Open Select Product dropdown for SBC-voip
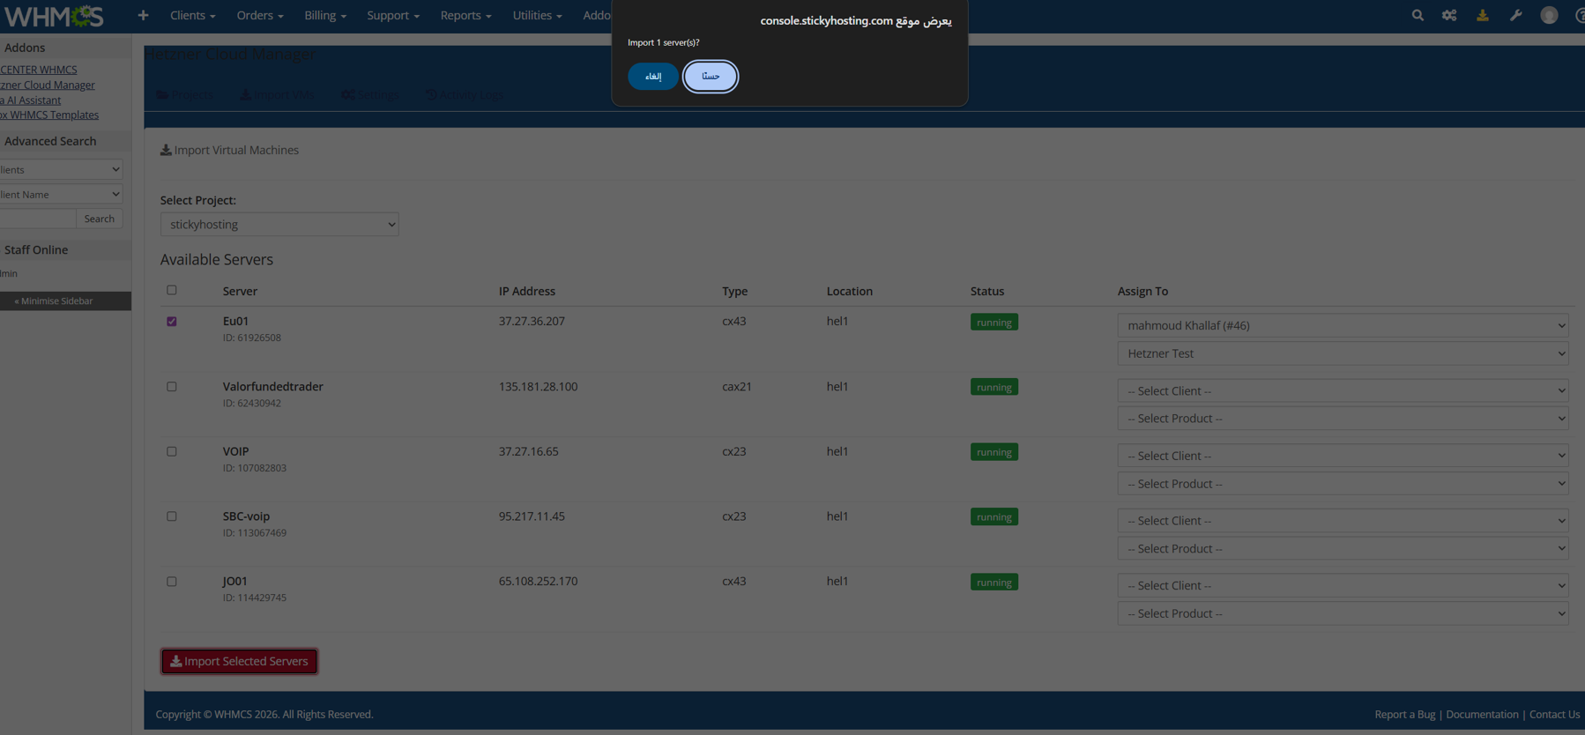This screenshot has height=735, width=1585. coord(1343,548)
